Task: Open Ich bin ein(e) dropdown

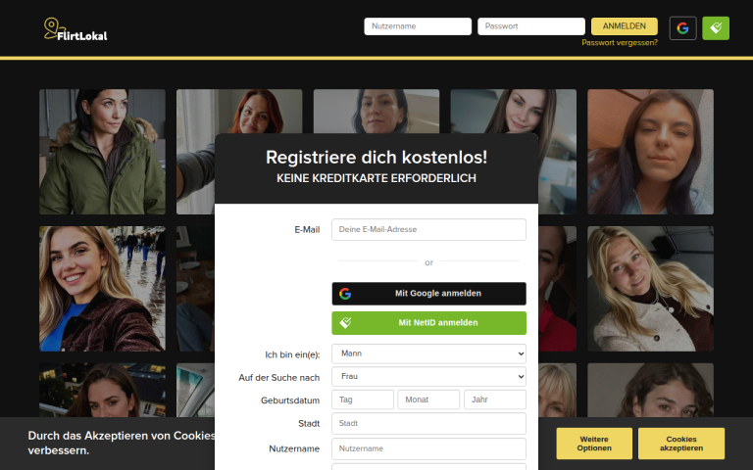Action: pyautogui.click(x=428, y=353)
